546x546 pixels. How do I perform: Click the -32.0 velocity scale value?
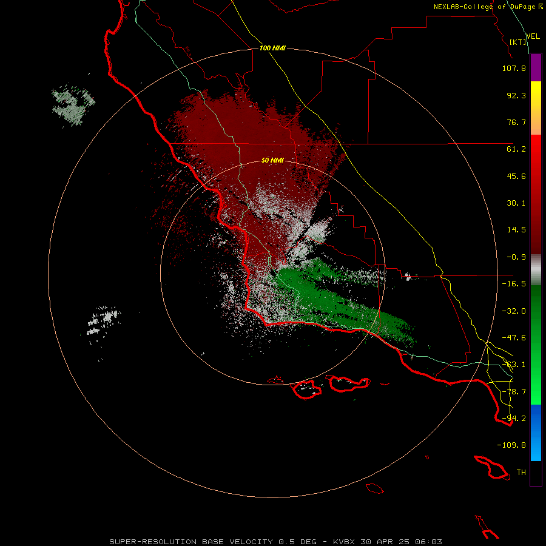click(x=514, y=311)
